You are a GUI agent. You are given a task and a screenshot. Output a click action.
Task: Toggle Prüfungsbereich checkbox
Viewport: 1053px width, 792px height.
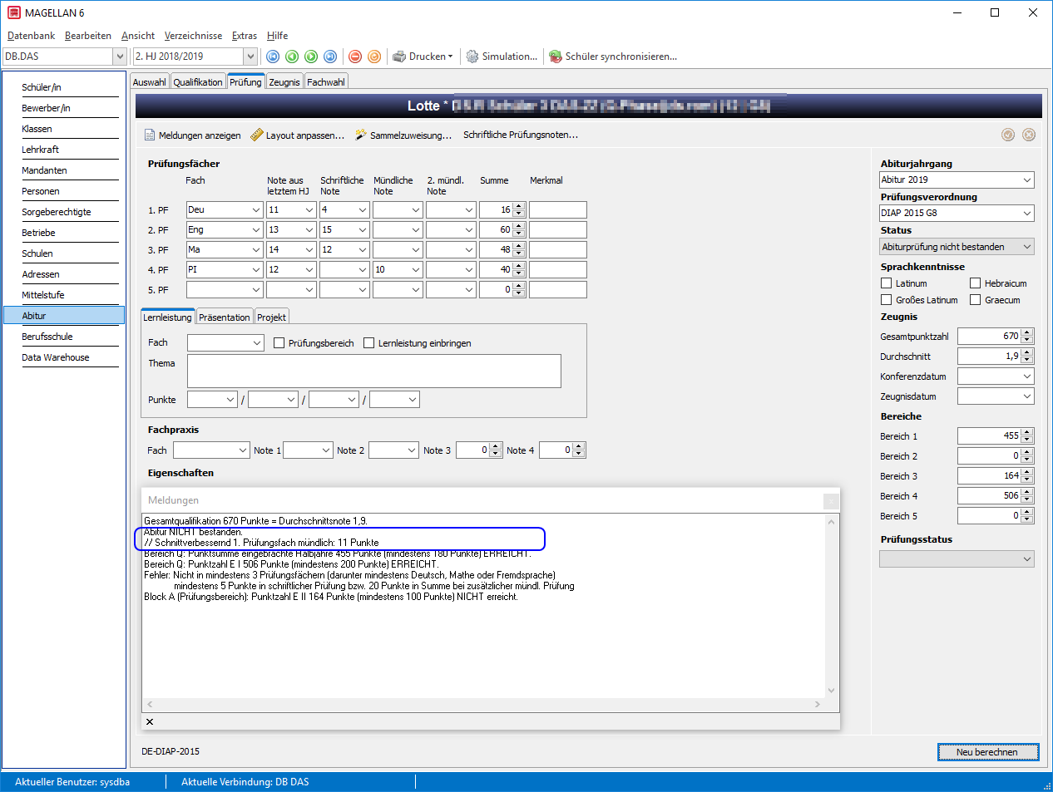point(279,343)
